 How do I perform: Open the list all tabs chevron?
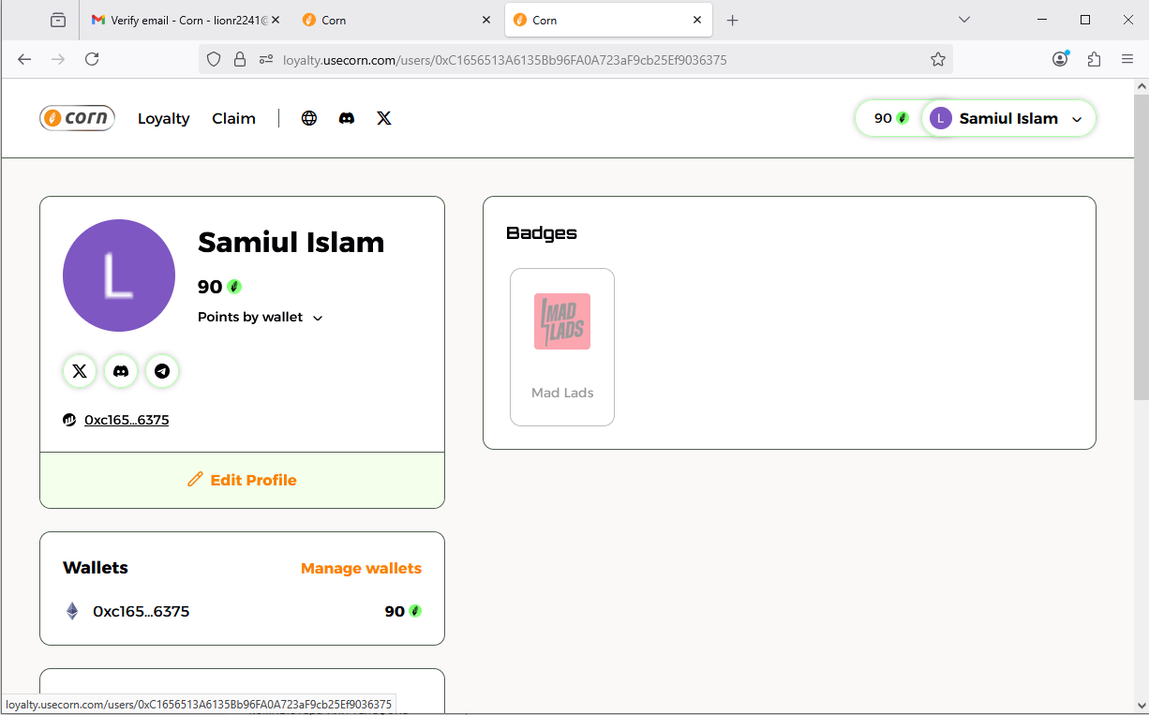coord(964,20)
